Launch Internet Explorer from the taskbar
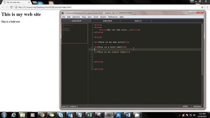Viewport: 210px width, 118px height. click(13, 115)
